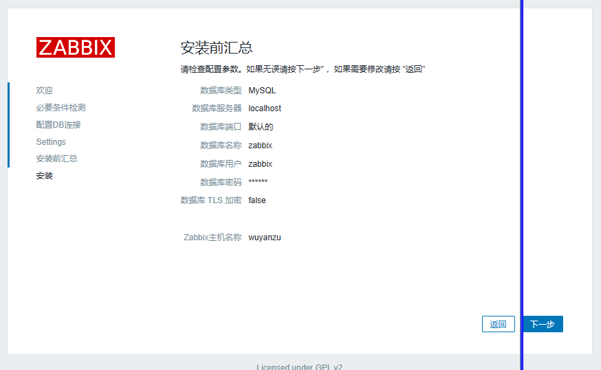The width and height of the screenshot is (601, 370).
Task: Click the Licensed under GPL v2 link
Action: [299, 367]
